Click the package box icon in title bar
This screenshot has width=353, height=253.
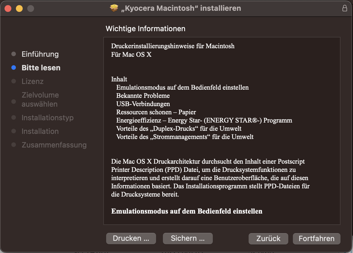(x=114, y=8)
